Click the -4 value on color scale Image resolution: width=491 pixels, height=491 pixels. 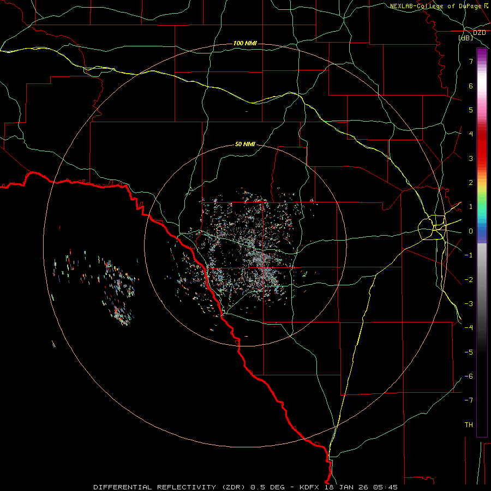(469, 328)
